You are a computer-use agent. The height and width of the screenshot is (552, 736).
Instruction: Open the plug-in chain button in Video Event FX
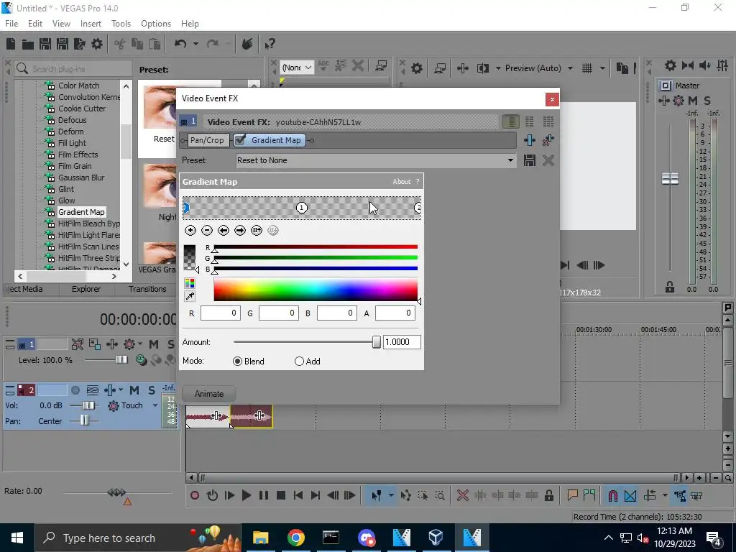[530, 140]
